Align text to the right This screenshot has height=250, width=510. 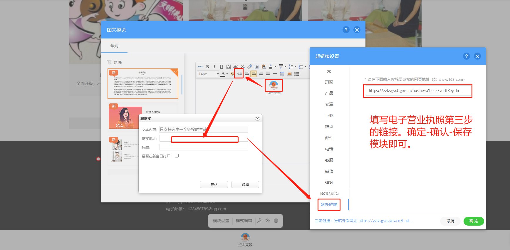[x=261, y=74]
